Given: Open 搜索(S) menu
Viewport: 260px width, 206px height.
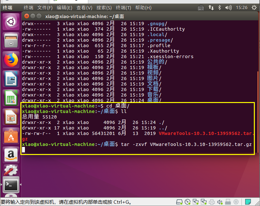Looking at the screenshot, I should click(x=104, y=8).
